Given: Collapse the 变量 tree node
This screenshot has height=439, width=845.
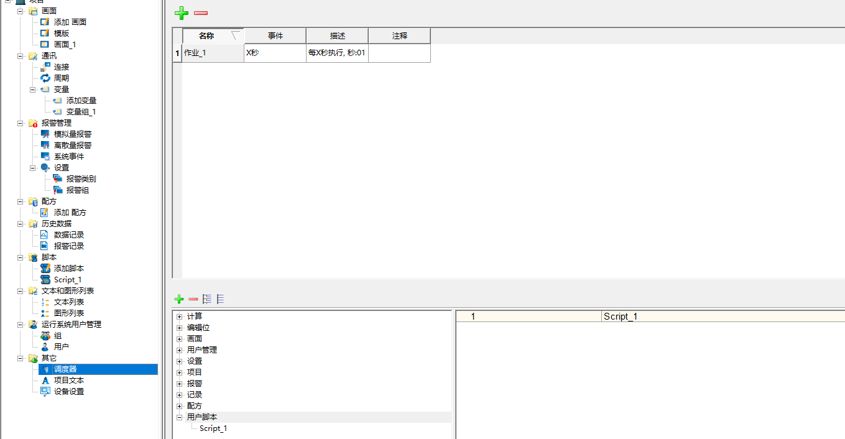Looking at the screenshot, I should coord(33,89).
